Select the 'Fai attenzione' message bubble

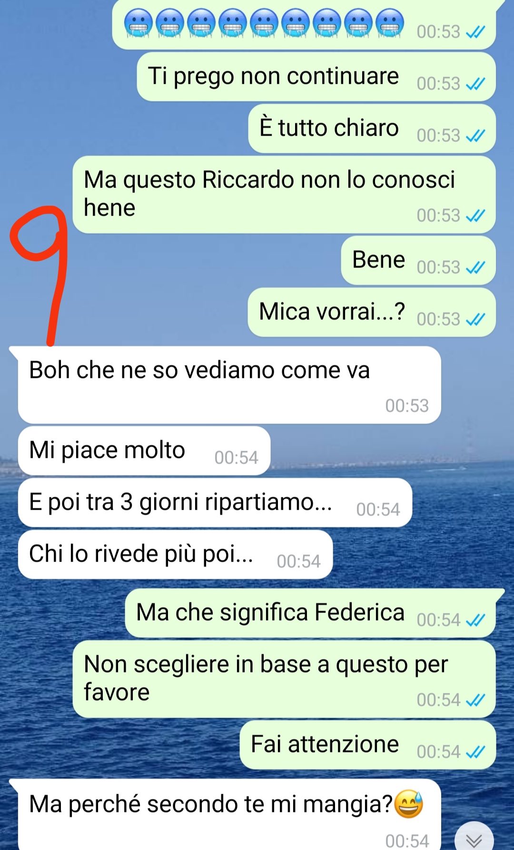[368, 745]
